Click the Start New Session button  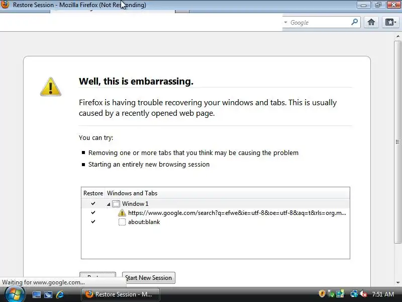[x=149, y=278]
